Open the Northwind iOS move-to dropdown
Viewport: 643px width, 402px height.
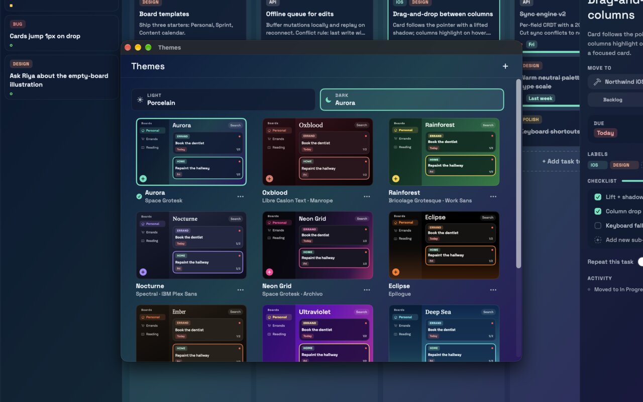pyautogui.click(x=615, y=82)
